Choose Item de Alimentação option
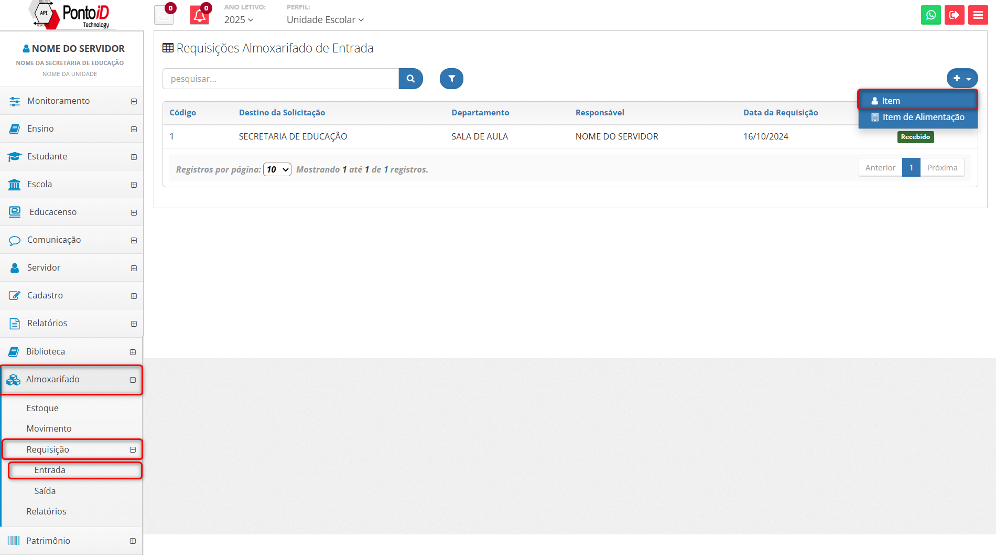This screenshot has height=558, width=996. [x=918, y=117]
